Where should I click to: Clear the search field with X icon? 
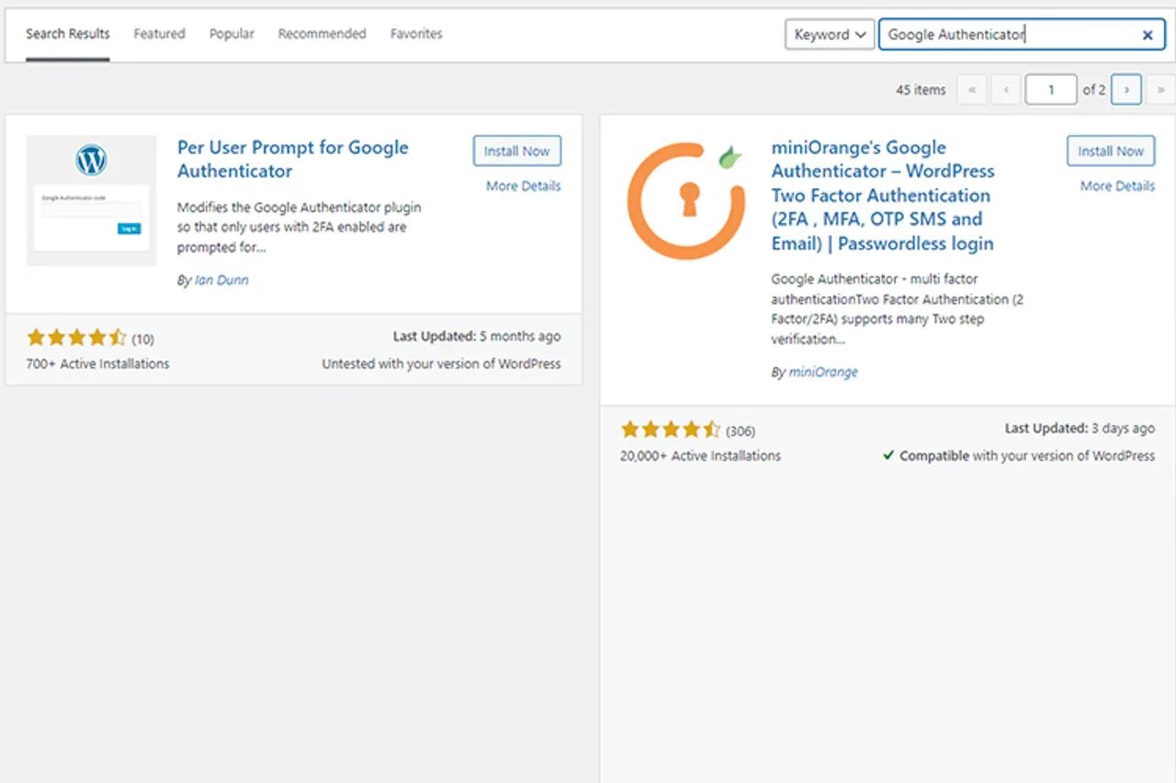(1148, 35)
